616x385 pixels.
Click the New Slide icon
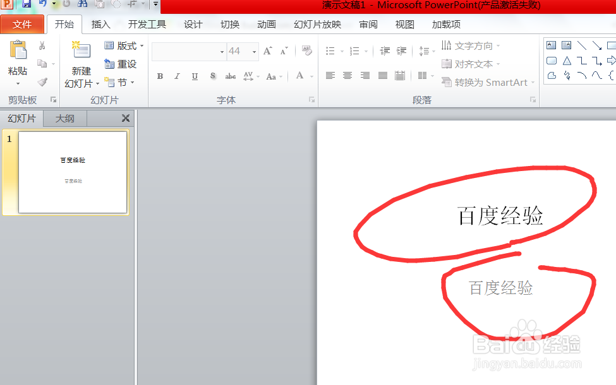pyautogui.click(x=82, y=49)
